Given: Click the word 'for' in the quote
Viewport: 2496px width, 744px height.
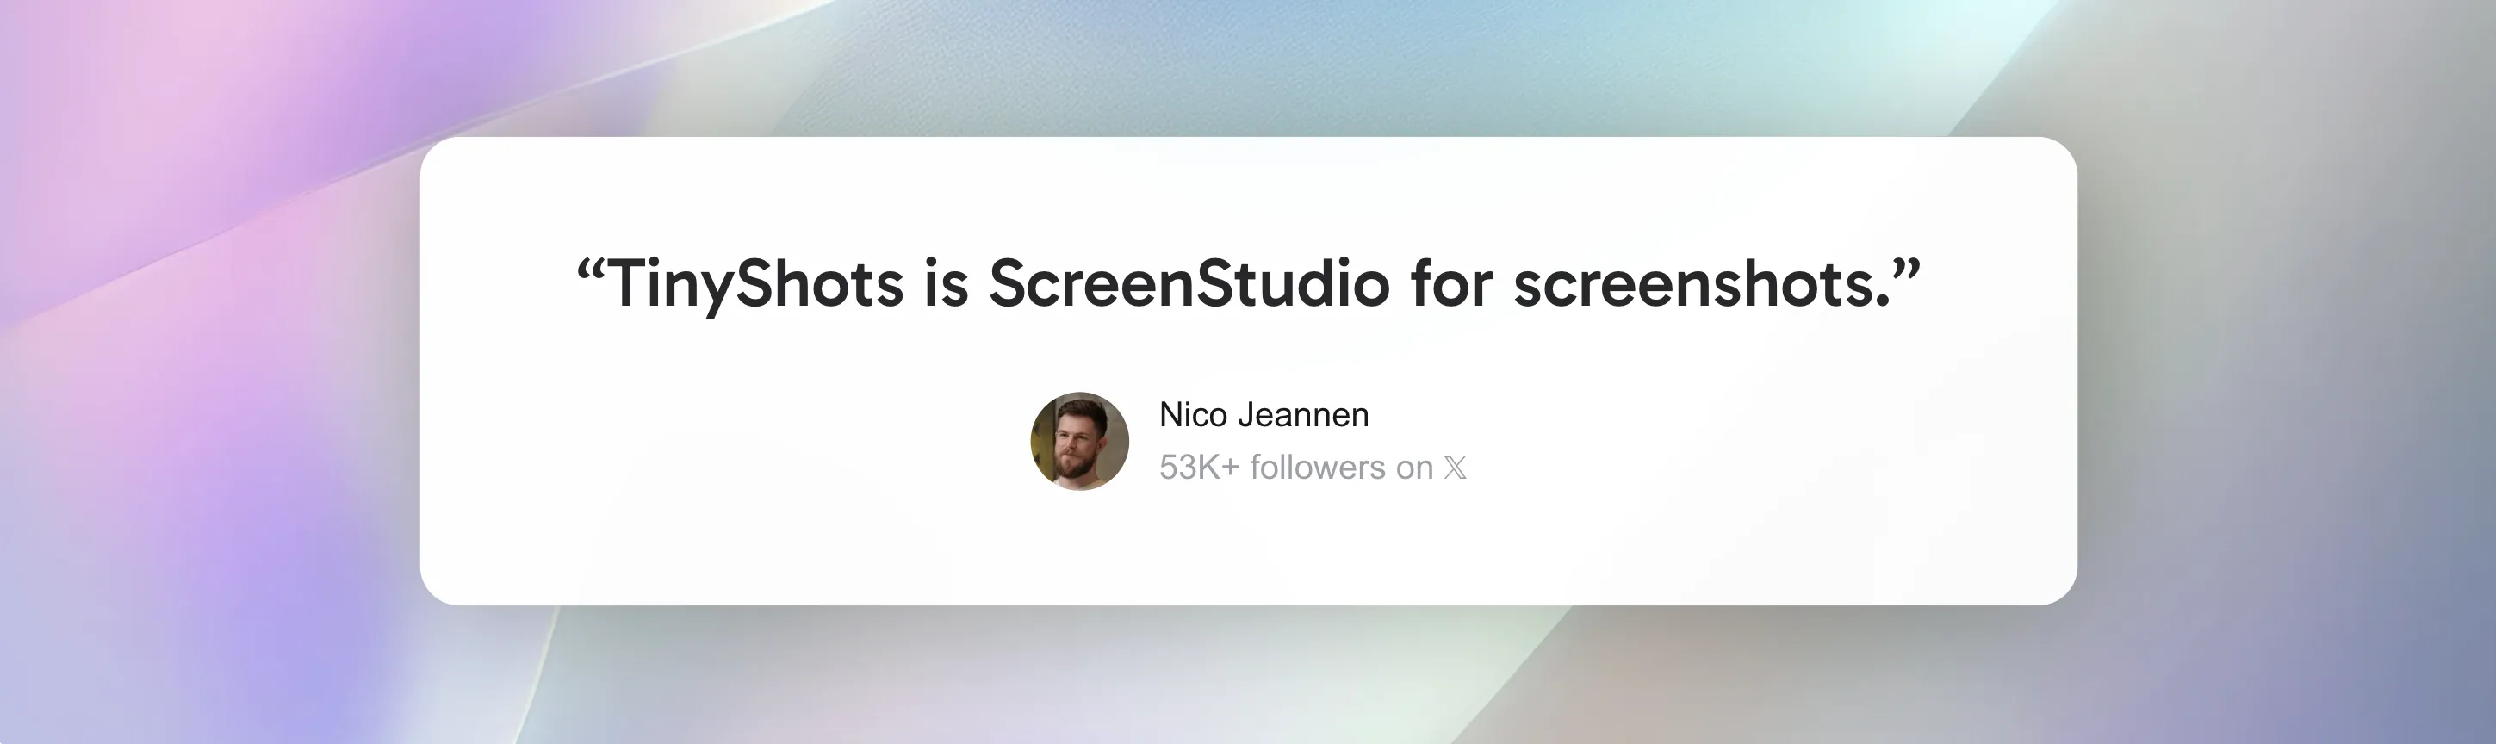Looking at the screenshot, I should pyautogui.click(x=1451, y=284).
